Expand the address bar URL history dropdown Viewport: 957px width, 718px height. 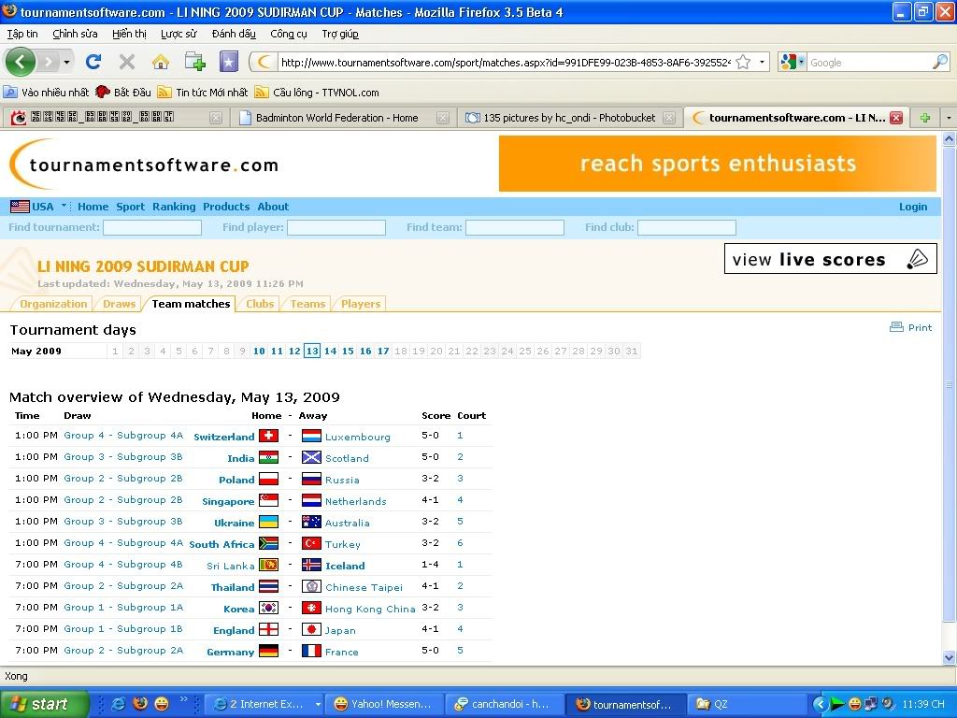762,62
